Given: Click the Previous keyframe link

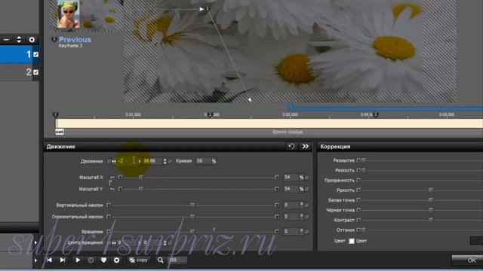Looking at the screenshot, I should pos(75,39).
